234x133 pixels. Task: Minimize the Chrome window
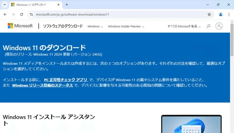point(208,5)
